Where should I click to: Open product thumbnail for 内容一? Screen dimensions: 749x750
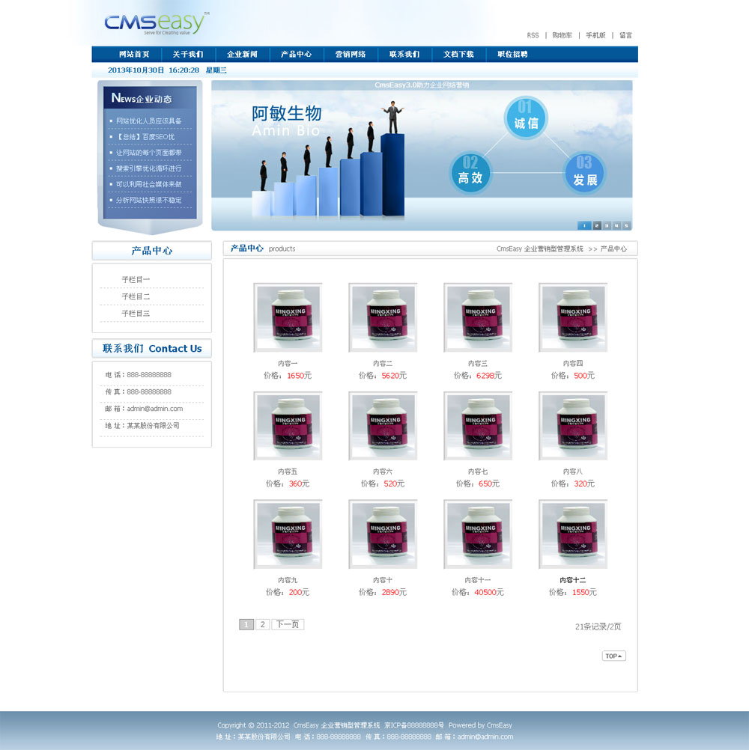coord(288,318)
